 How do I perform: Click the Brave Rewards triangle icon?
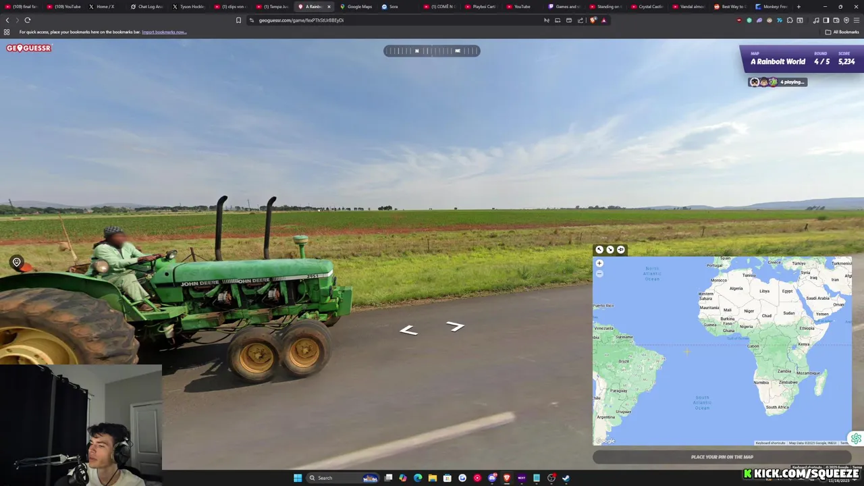[x=603, y=20]
